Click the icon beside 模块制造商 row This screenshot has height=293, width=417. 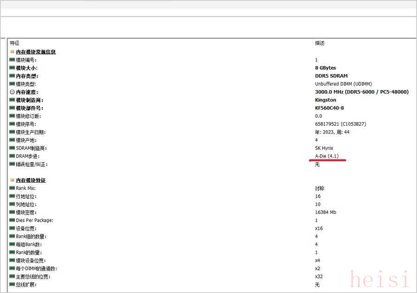(12, 100)
